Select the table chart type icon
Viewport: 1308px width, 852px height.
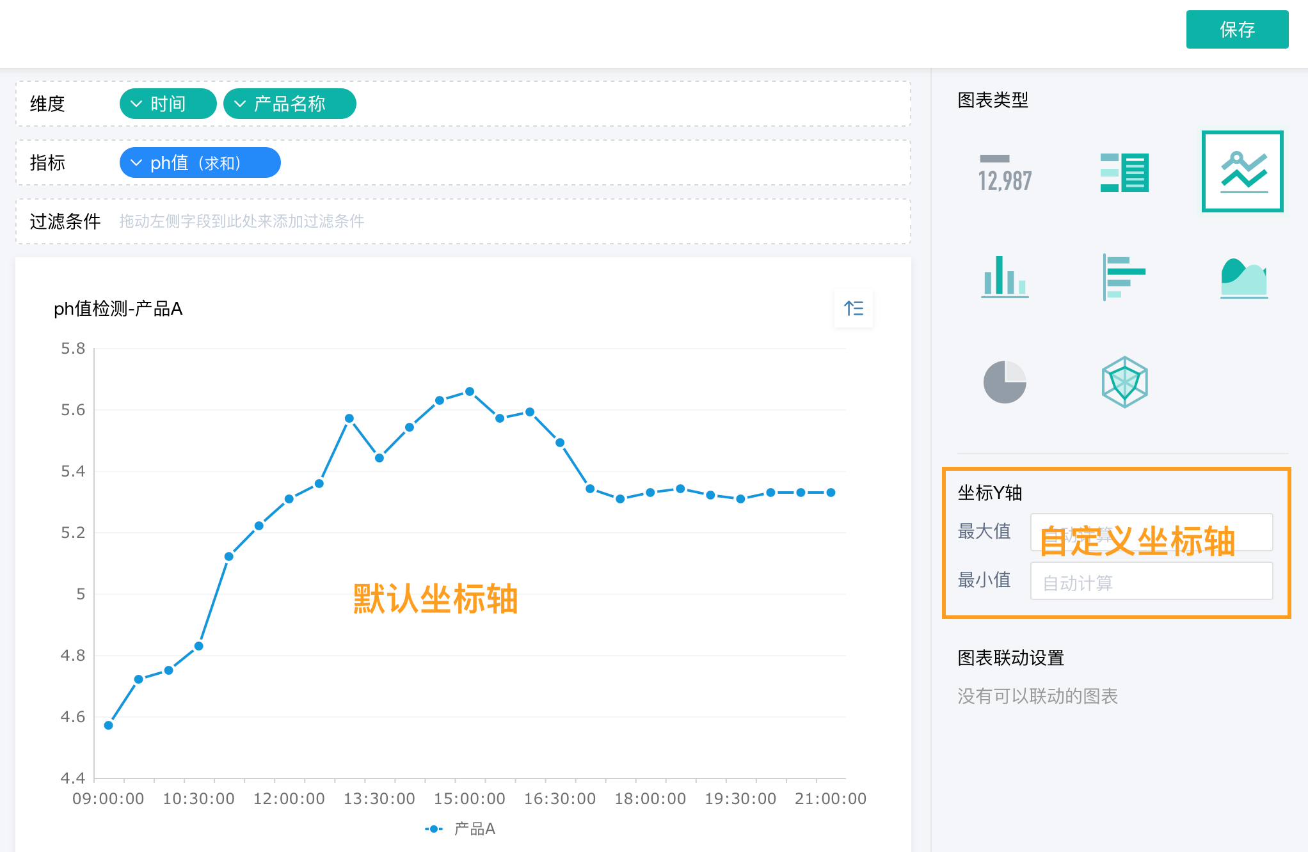click(1124, 172)
